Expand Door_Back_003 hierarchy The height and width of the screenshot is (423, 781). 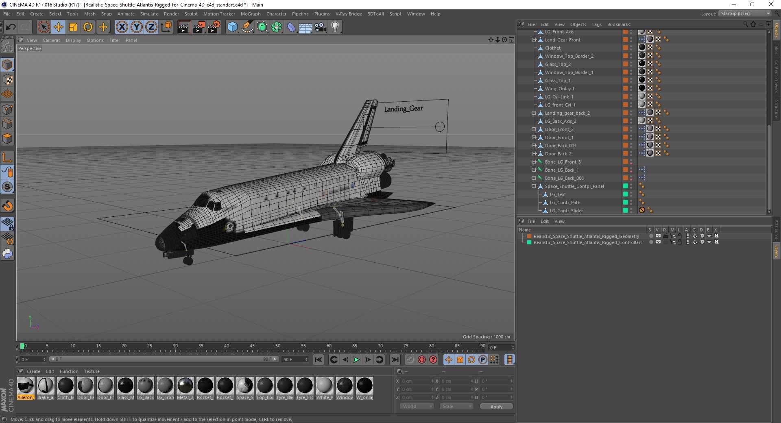click(x=534, y=146)
